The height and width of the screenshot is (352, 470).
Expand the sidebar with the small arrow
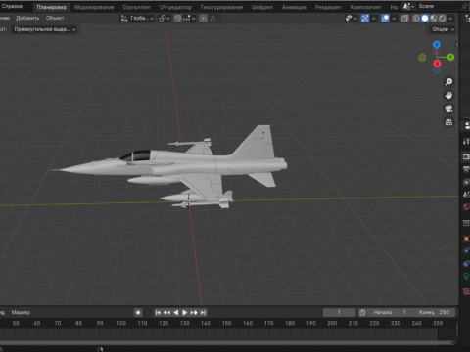pyautogui.click(x=457, y=45)
